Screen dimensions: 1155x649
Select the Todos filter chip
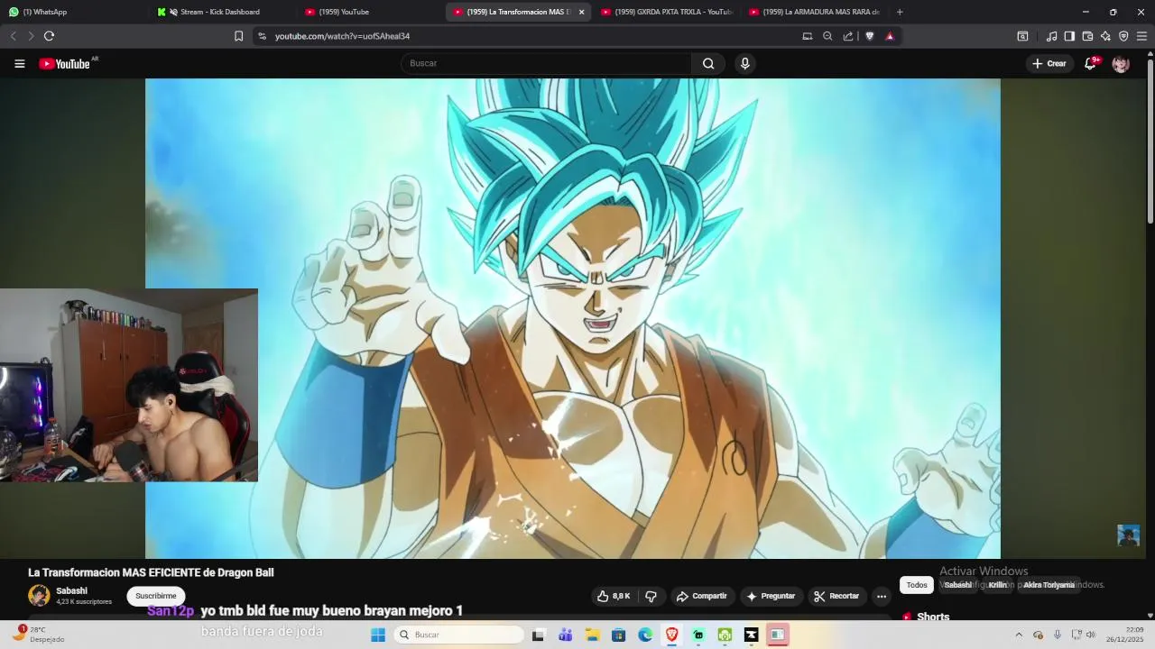[917, 585]
